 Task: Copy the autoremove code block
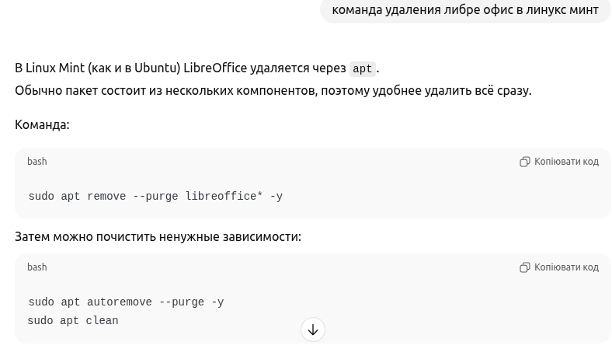[x=559, y=267]
